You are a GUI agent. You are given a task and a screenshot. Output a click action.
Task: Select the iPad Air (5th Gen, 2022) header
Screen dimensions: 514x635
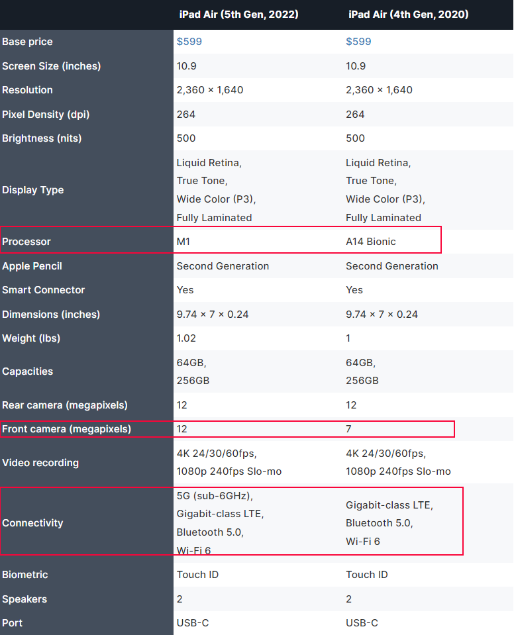(x=239, y=15)
